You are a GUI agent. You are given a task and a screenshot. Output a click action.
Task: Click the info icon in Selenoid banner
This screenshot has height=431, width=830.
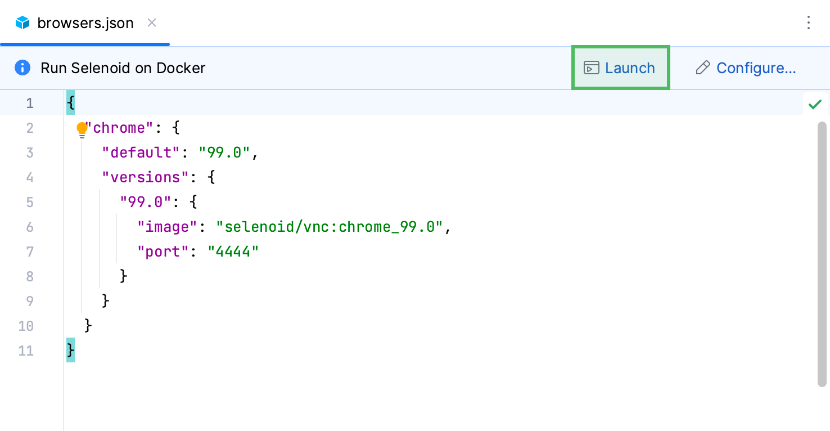(22, 68)
